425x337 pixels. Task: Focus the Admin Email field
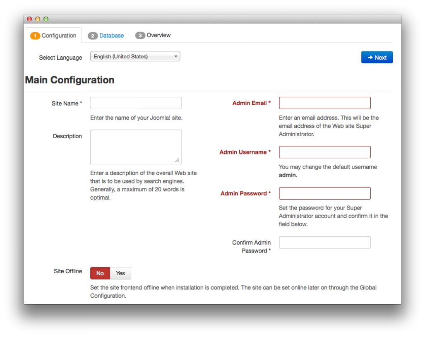[x=324, y=103]
